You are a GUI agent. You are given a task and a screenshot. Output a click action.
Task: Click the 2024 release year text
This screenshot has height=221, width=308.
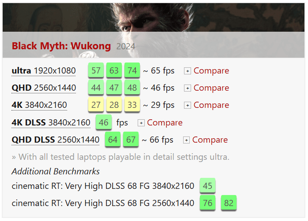click(126, 47)
